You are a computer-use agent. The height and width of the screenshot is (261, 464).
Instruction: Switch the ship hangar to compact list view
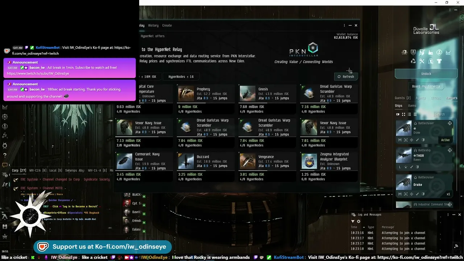415,115
